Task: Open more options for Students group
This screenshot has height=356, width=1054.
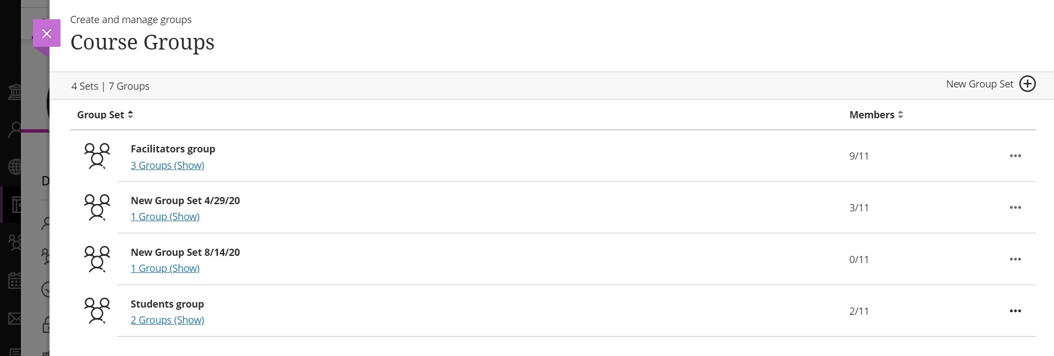Action: click(1015, 311)
